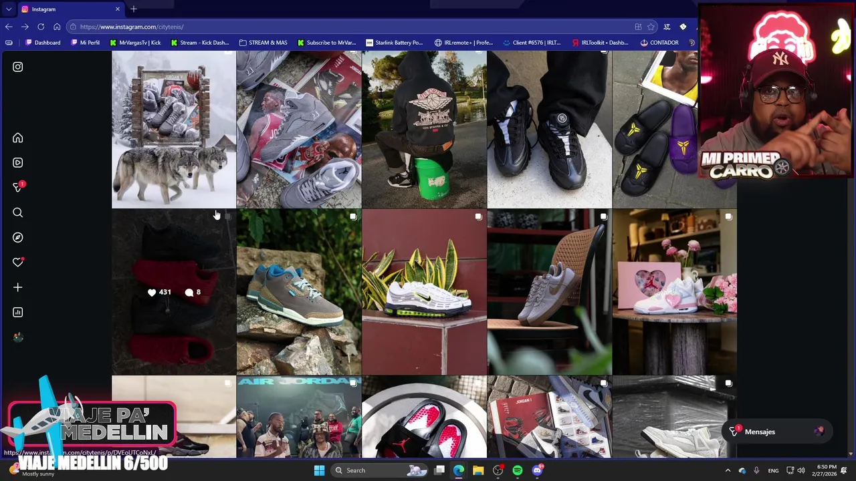Open the Home feed from the sidebar
This screenshot has width=856, height=481.
pyautogui.click(x=18, y=138)
